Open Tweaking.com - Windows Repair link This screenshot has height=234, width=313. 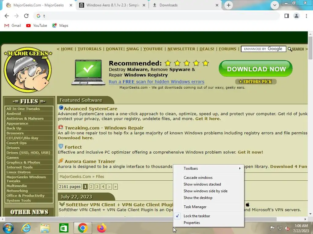104,128
